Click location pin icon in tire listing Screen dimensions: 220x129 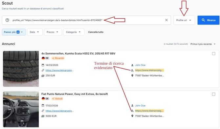(132, 75)
